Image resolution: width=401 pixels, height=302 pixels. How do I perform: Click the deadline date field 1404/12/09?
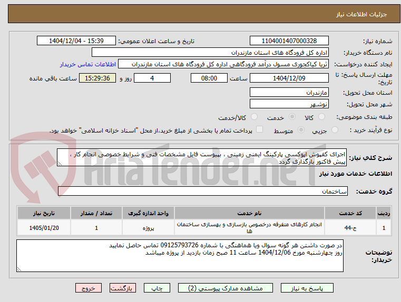pyautogui.click(x=289, y=78)
